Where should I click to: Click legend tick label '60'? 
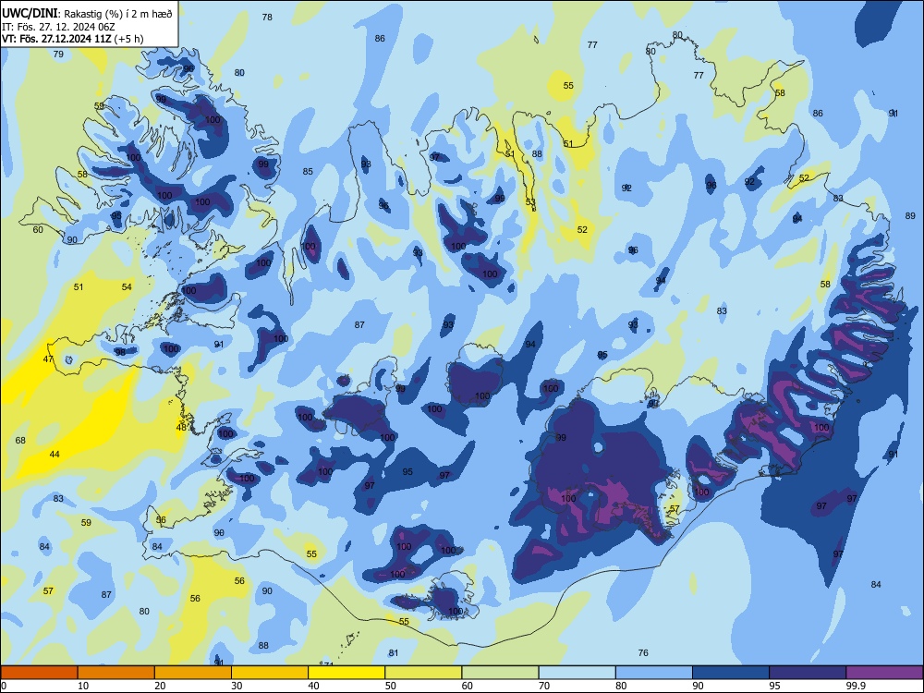[x=468, y=686]
